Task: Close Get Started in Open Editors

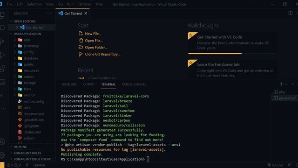Action: (x=17, y=28)
